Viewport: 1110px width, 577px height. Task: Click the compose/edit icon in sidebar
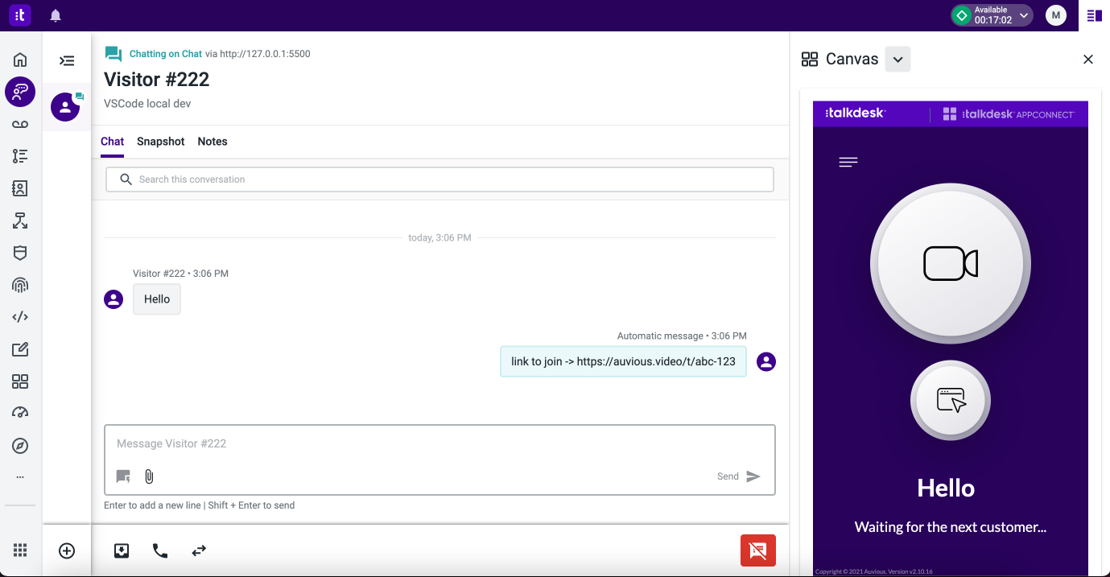tap(20, 348)
